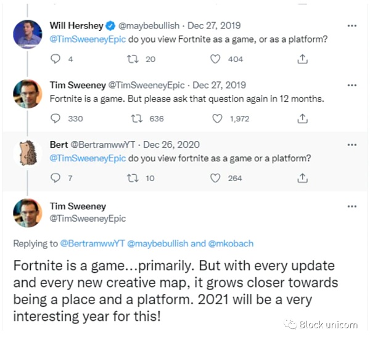Reply to Bert's tweet
The width and height of the screenshot is (370, 340).
pyautogui.click(x=54, y=178)
